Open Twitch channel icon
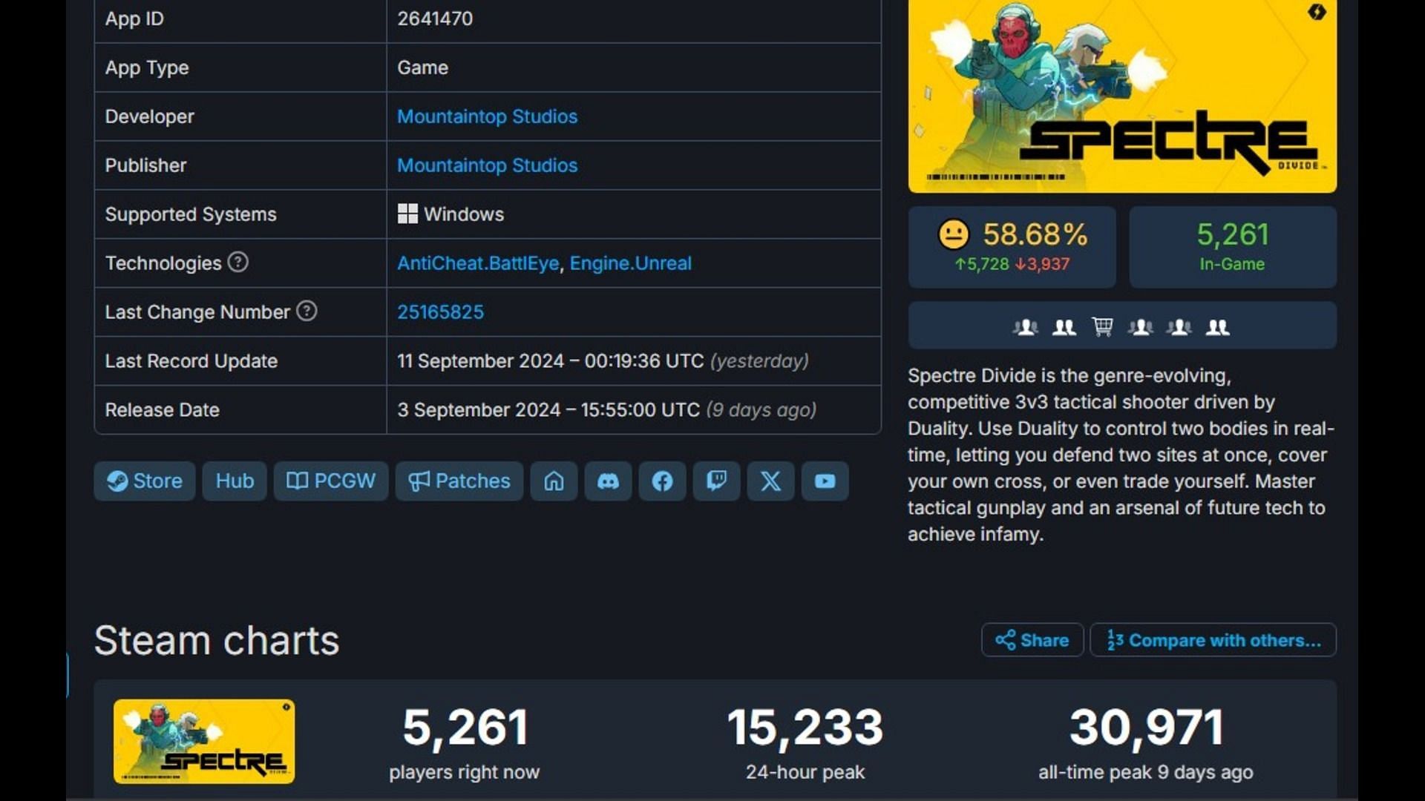 (716, 480)
